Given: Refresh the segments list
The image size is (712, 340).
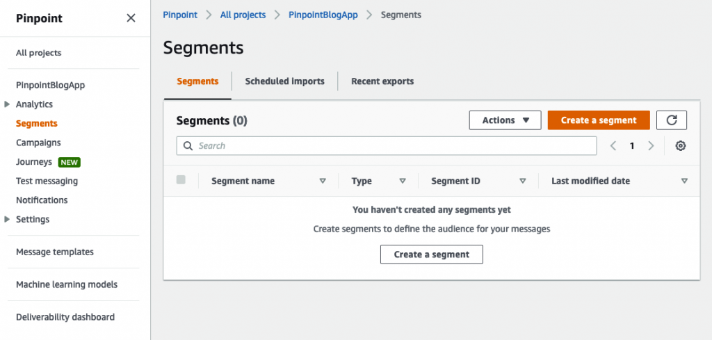Looking at the screenshot, I should click(672, 120).
